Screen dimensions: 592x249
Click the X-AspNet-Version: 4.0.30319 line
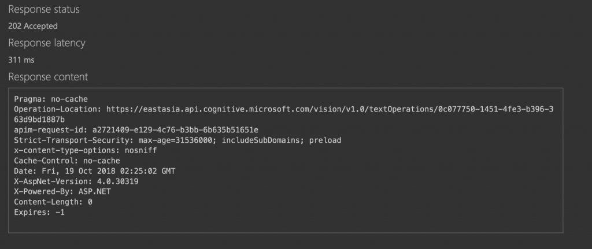(x=76, y=181)
